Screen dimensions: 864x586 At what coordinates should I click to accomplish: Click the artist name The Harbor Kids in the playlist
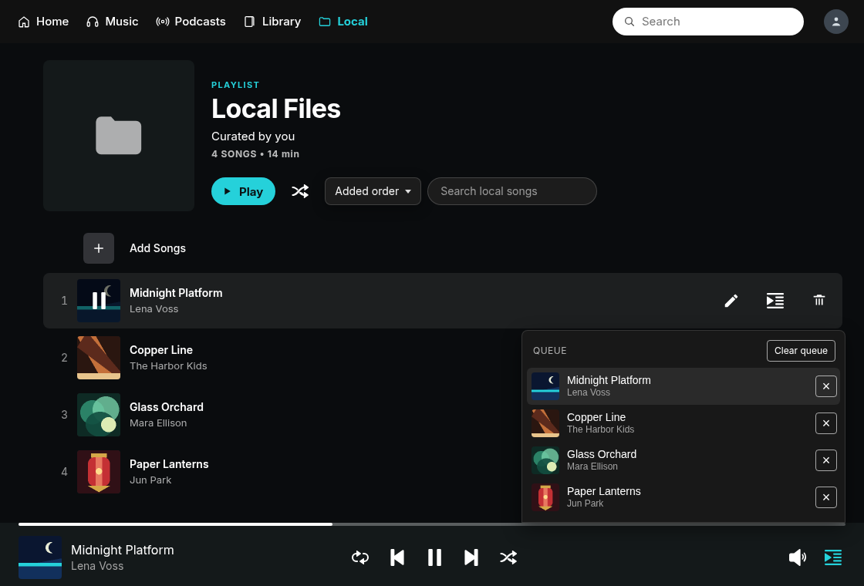coord(168,365)
